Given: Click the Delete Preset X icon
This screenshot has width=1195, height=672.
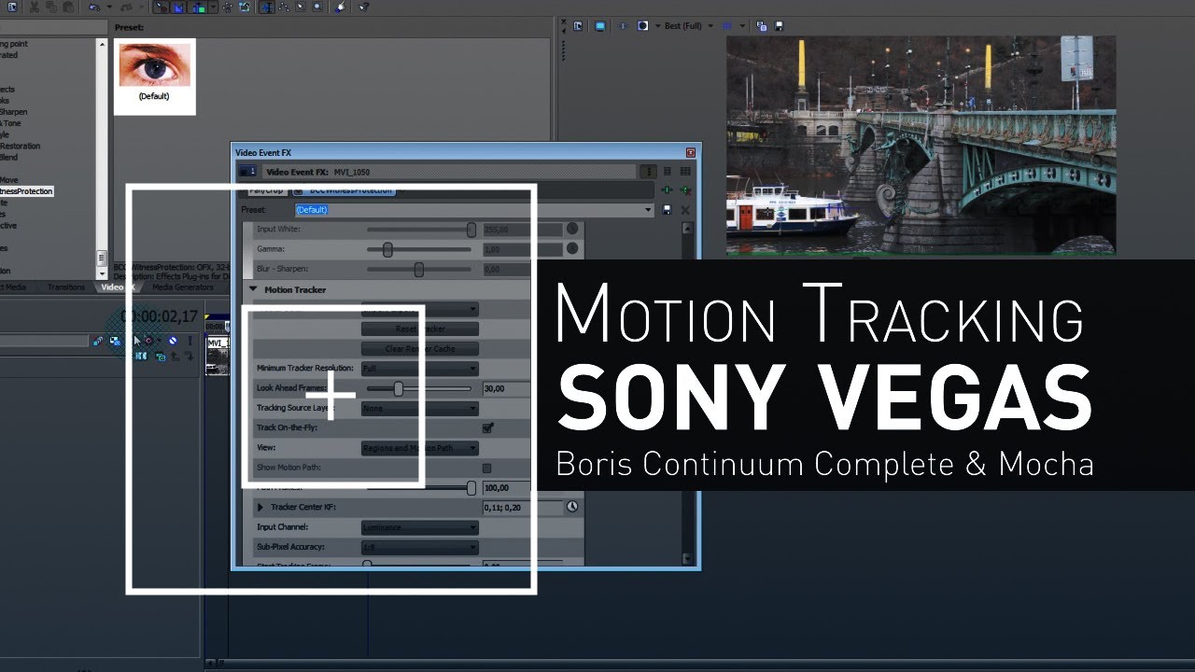Looking at the screenshot, I should click(x=685, y=210).
